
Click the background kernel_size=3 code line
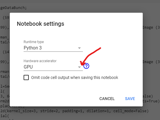click(74, 111)
